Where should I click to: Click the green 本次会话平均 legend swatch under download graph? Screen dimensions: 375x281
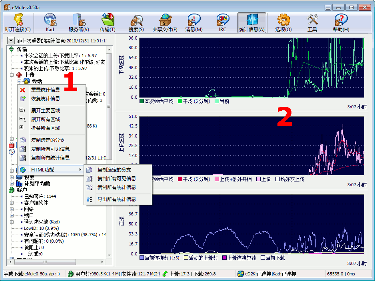click(x=142, y=101)
